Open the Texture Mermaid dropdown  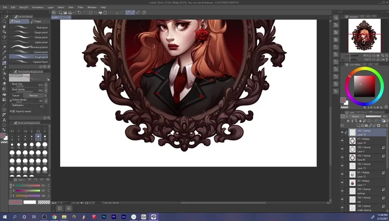coord(33,96)
